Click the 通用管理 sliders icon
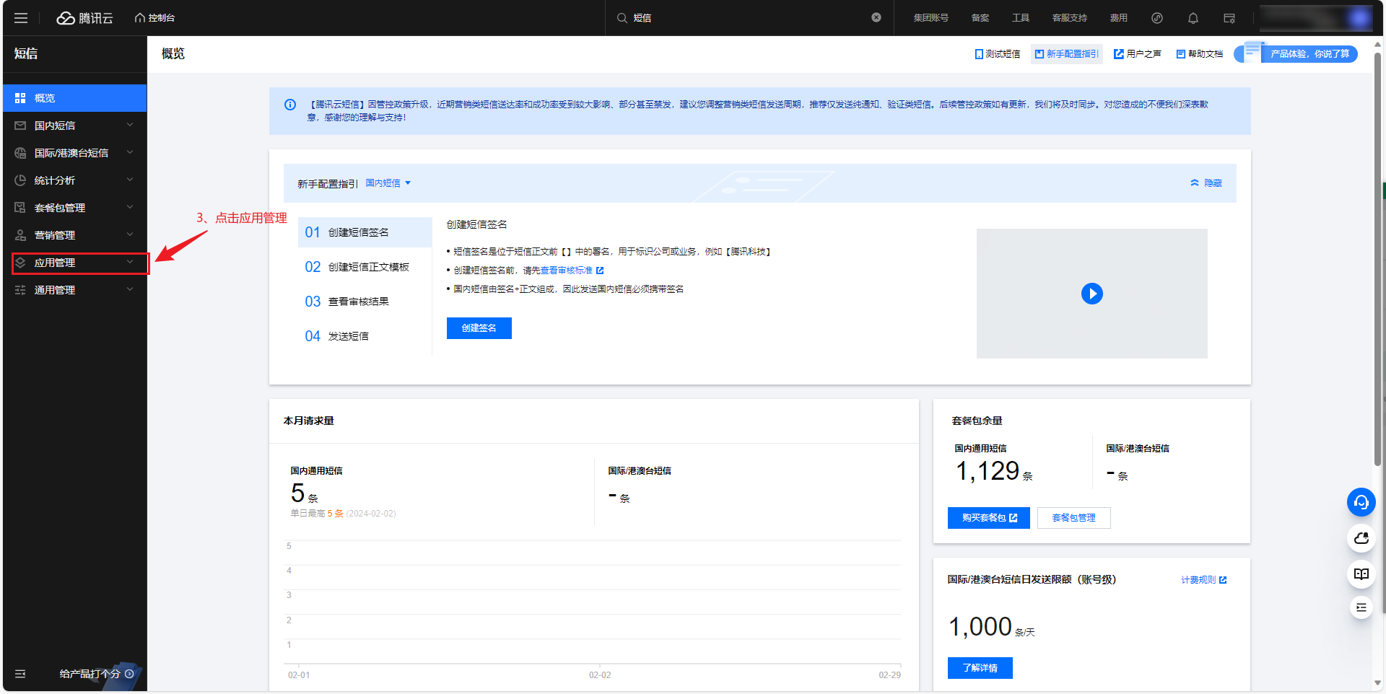This screenshot has width=1386, height=694. point(20,290)
